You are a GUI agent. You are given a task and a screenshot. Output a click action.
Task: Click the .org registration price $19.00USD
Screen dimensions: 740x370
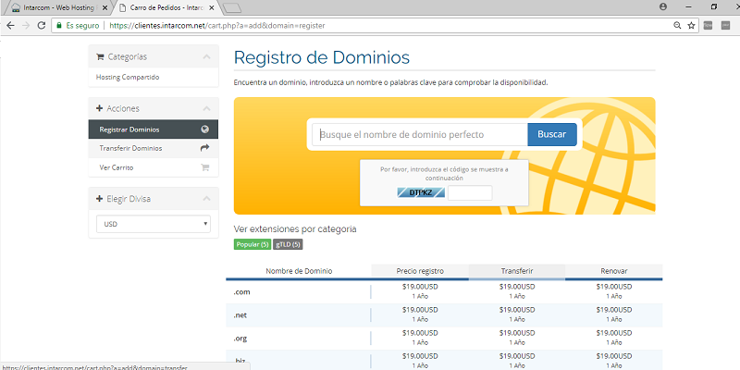pos(420,333)
